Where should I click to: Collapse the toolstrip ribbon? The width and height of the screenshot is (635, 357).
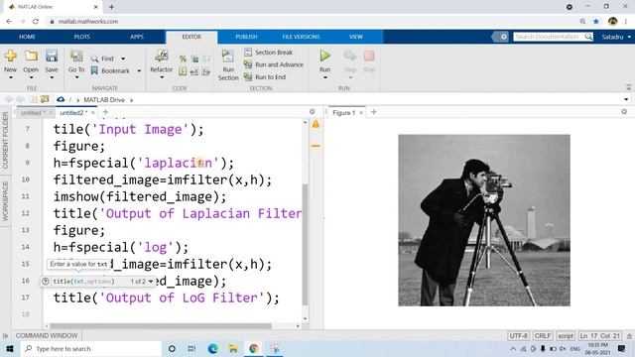[628, 87]
